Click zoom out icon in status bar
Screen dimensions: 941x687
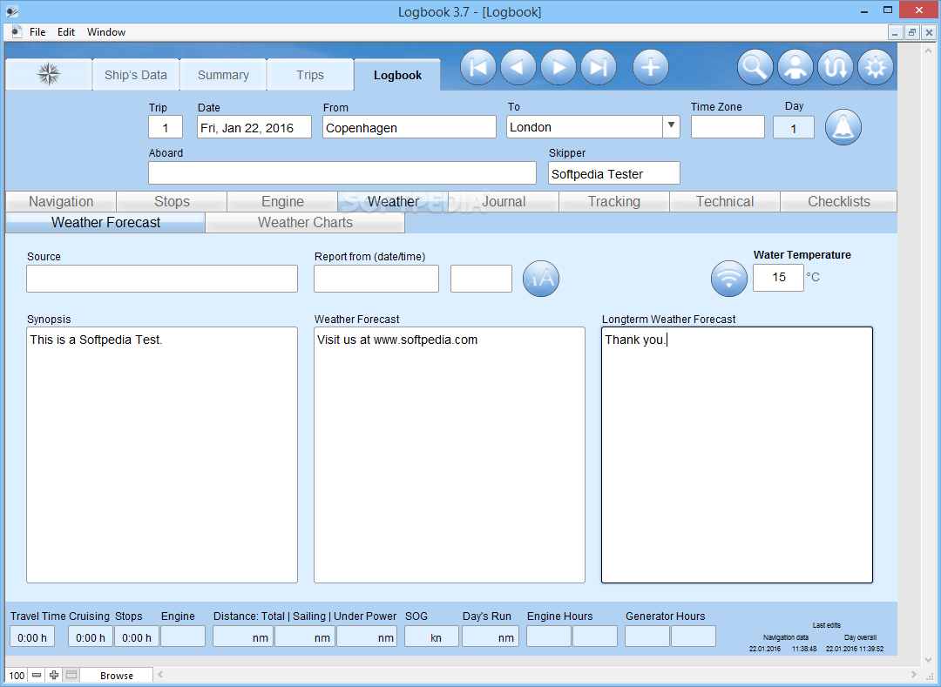[x=37, y=675]
